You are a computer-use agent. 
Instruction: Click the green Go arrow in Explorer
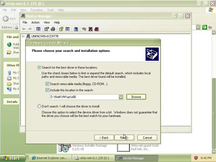pyautogui.click(x=205, y=27)
